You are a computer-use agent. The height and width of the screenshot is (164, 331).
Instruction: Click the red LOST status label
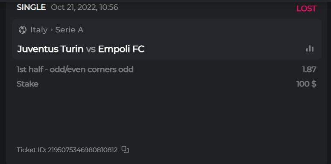306,9
